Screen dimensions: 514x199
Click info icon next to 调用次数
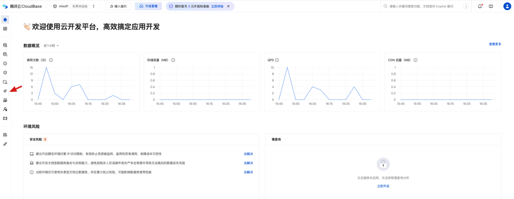point(51,60)
